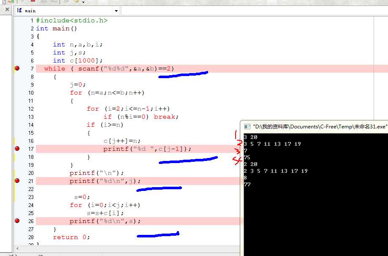The width and height of the screenshot is (388, 256).
Task: Click console output value '77'
Action: [247, 185]
